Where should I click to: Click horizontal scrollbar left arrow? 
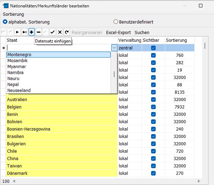pos(14,181)
